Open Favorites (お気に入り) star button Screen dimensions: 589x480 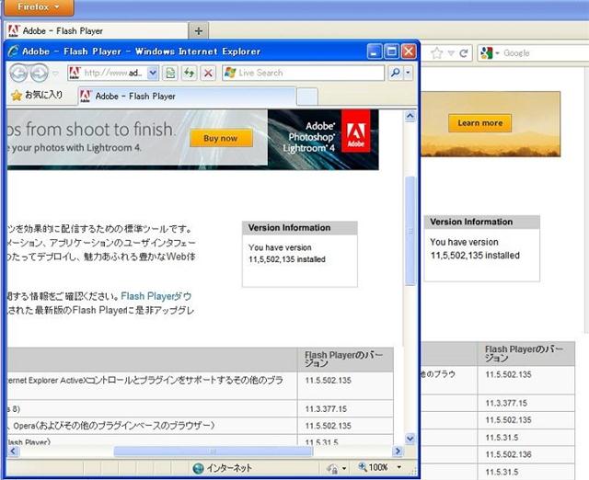click(x=37, y=96)
